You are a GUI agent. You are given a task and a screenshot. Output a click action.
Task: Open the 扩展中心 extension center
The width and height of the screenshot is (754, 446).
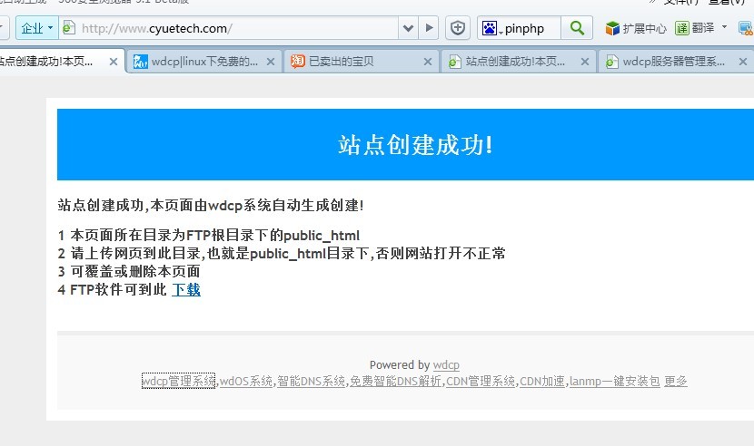pos(636,28)
